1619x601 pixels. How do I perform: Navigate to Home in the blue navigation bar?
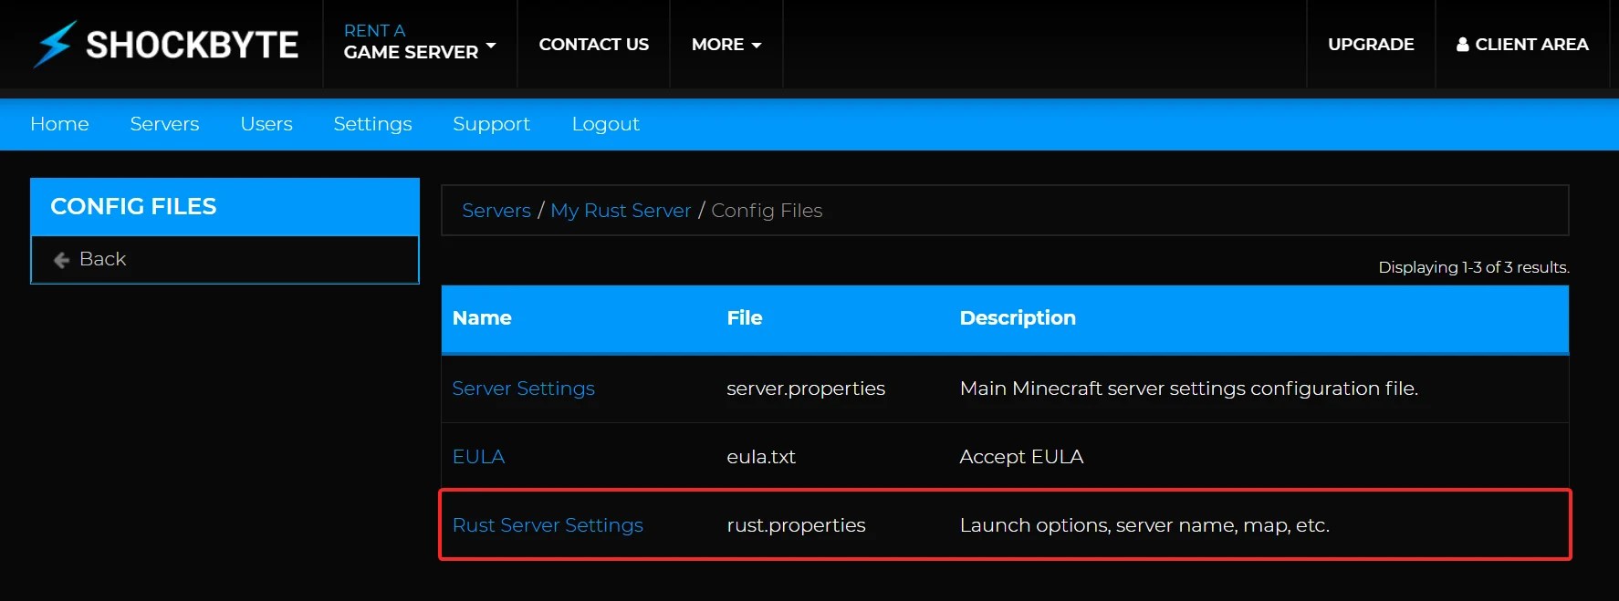58,124
